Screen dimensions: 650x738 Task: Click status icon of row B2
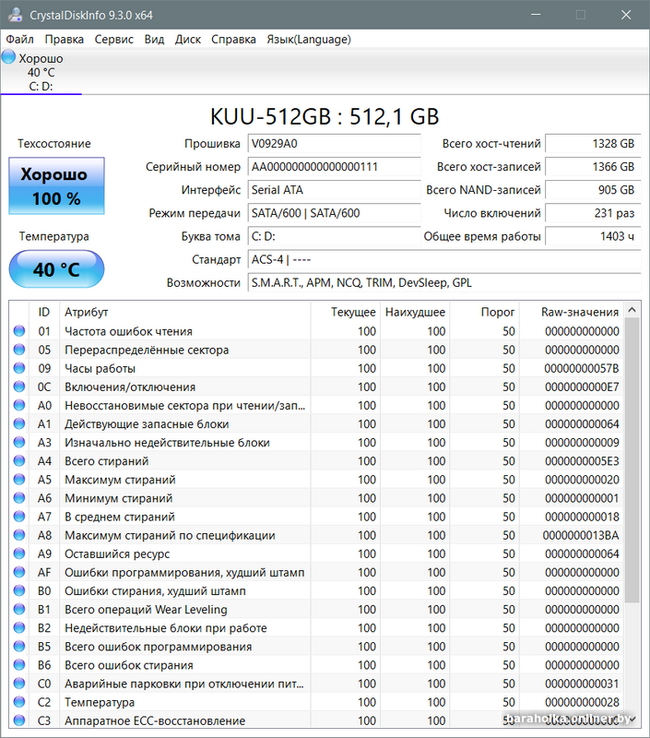point(19,628)
